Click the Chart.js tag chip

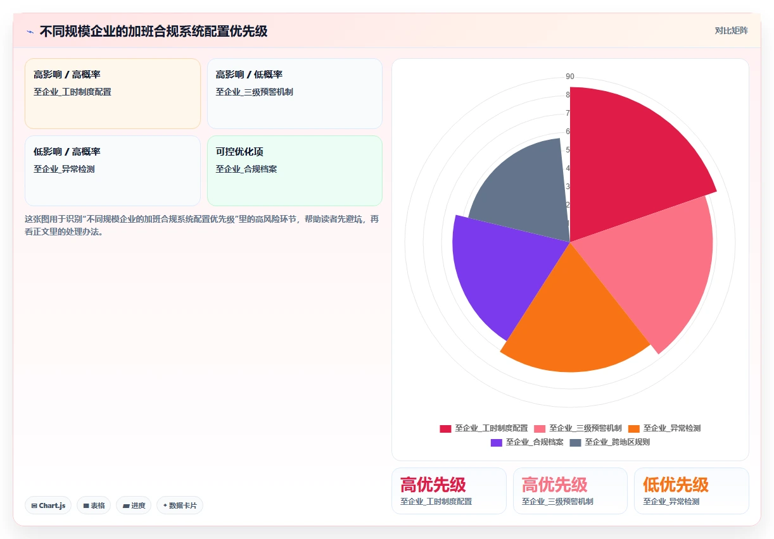coord(49,505)
